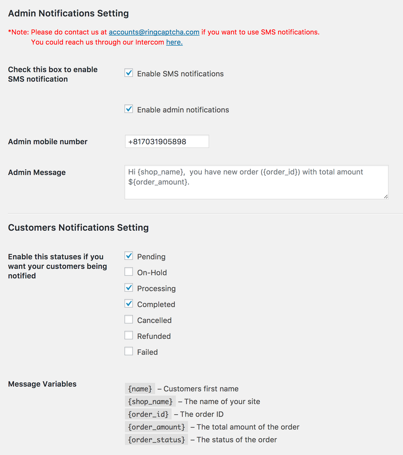Click the Enable SMS notifications label text
The image size is (403, 455).
point(180,74)
